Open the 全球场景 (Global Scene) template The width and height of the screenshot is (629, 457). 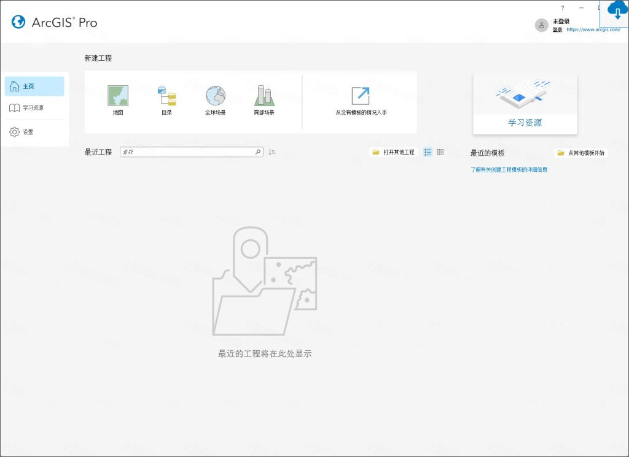[x=215, y=98]
